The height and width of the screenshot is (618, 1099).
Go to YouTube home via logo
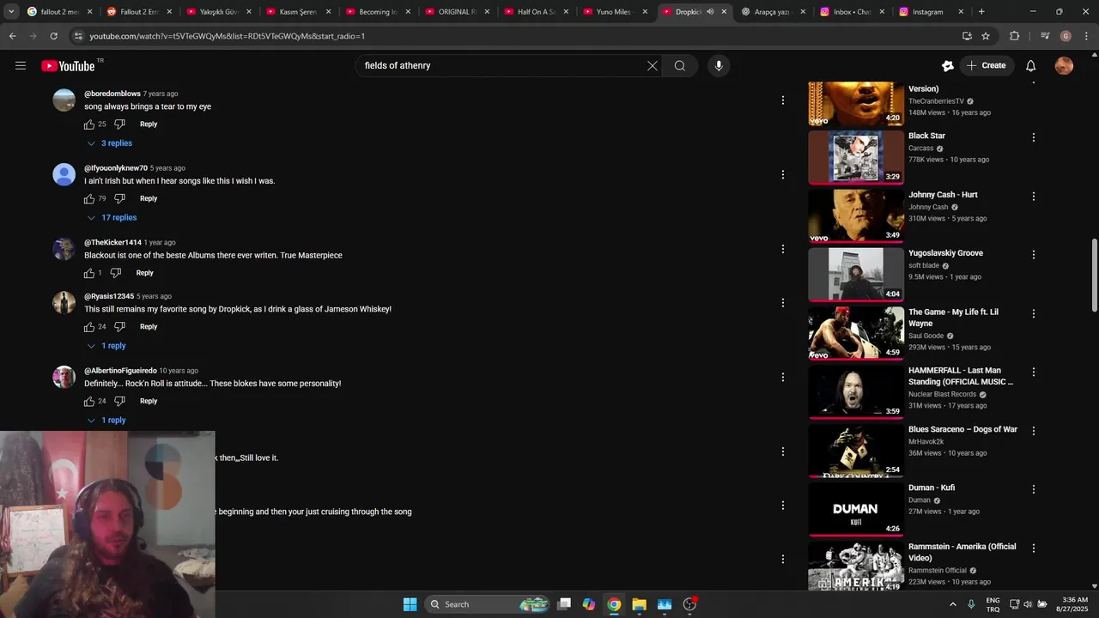point(68,66)
